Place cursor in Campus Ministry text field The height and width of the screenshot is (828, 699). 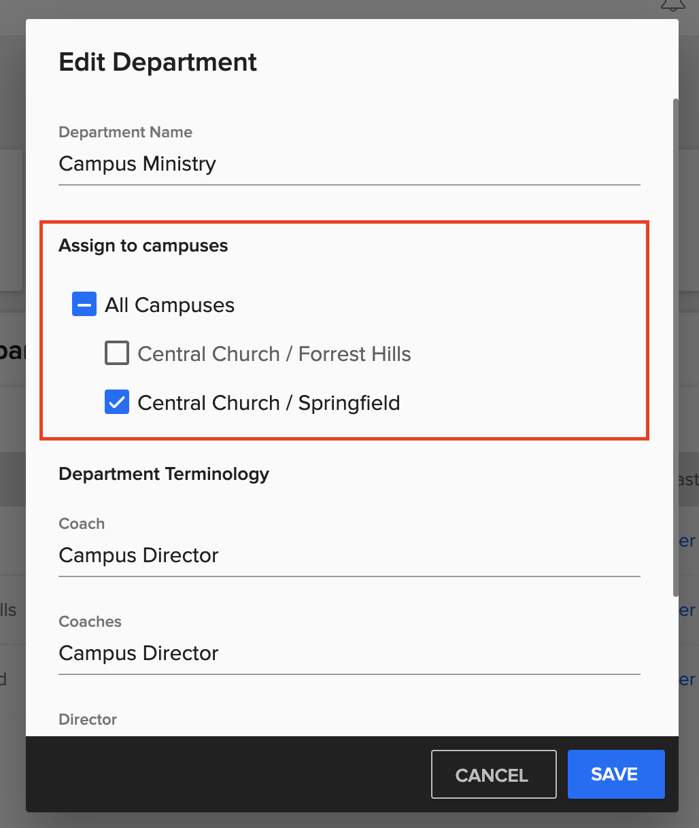pyautogui.click(x=272, y=164)
